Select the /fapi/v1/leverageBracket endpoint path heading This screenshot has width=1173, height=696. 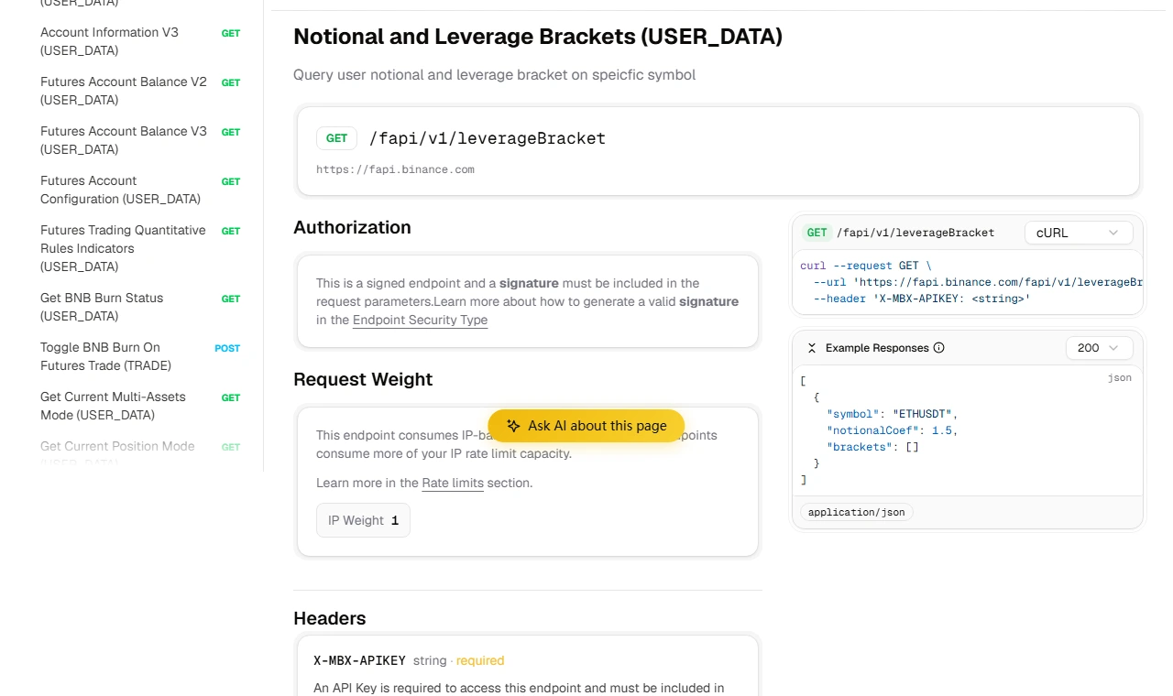[488, 138]
